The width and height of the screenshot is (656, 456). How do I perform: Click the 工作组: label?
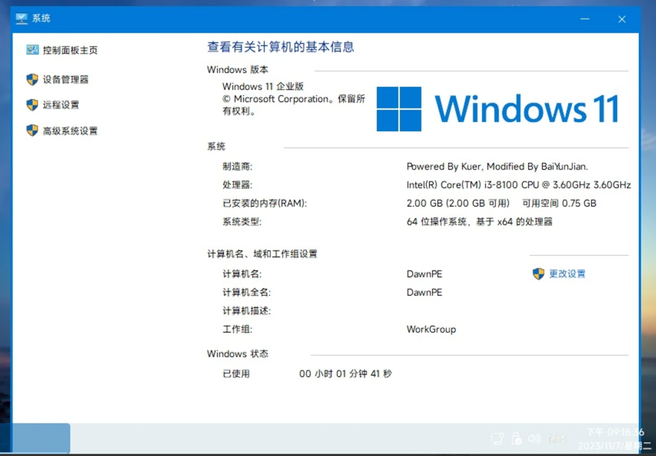click(x=237, y=329)
